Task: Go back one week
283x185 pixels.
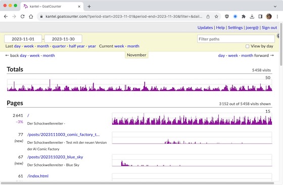Action: (x=35, y=55)
